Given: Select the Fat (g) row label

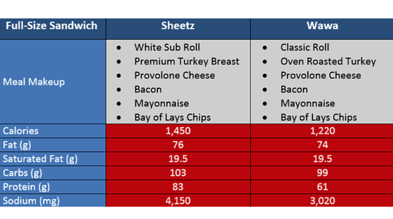Looking at the screenshot, I should [x=17, y=145].
